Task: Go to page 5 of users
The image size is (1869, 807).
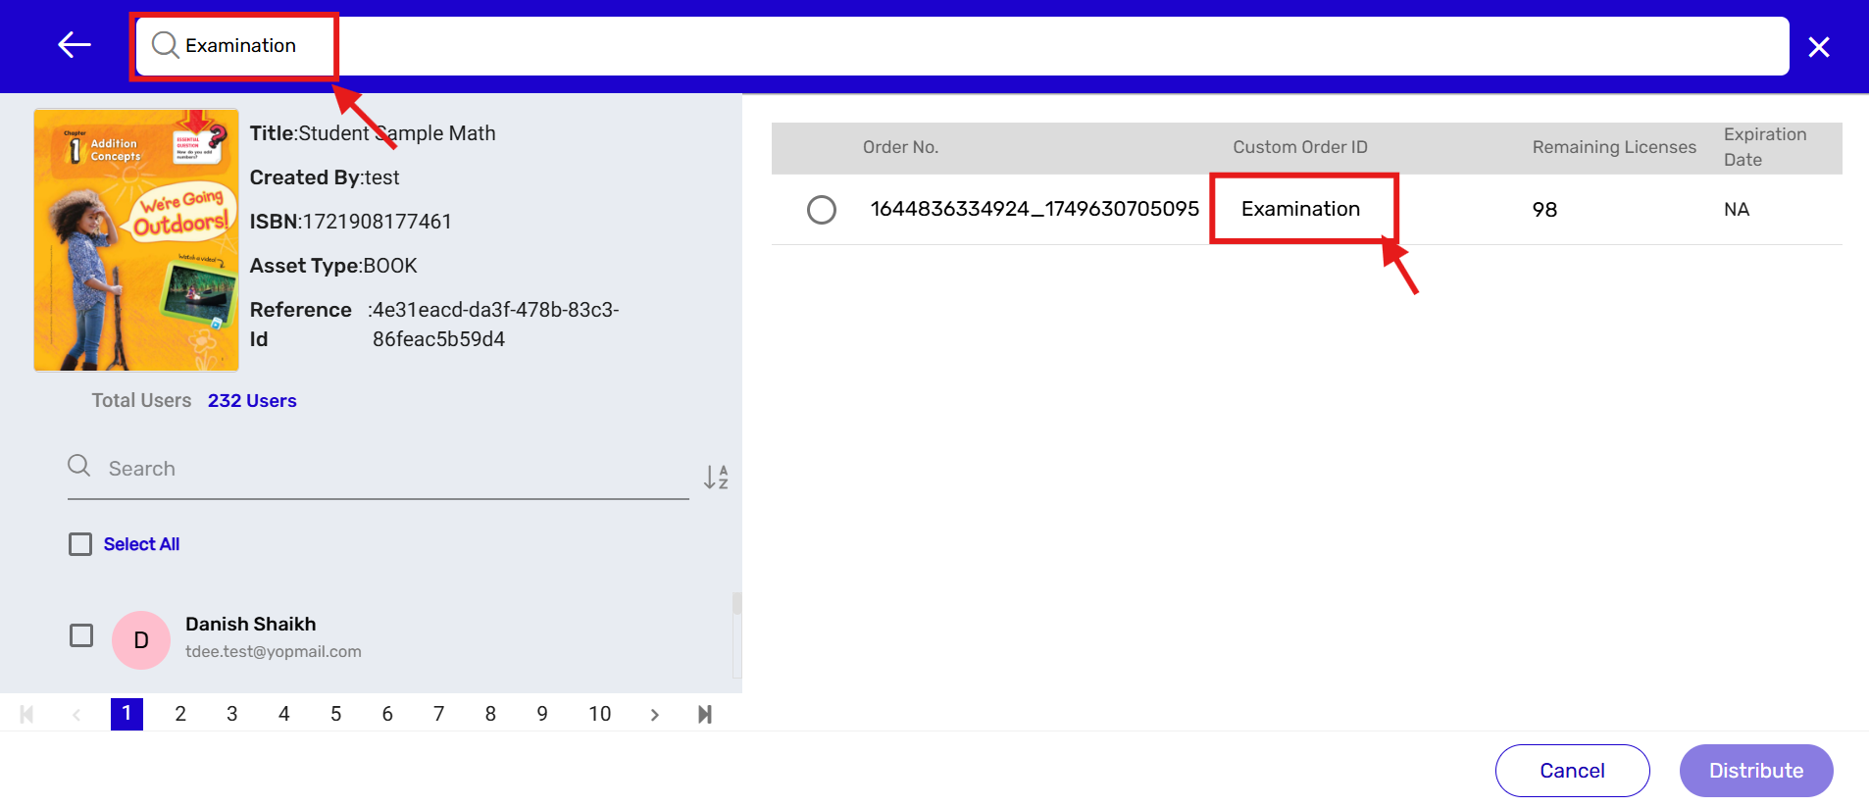Action: (x=335, y=715)
